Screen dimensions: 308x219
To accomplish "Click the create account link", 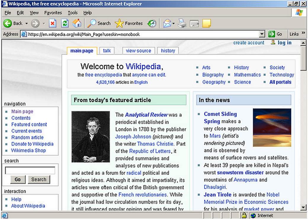I will [x=248, y=43].
